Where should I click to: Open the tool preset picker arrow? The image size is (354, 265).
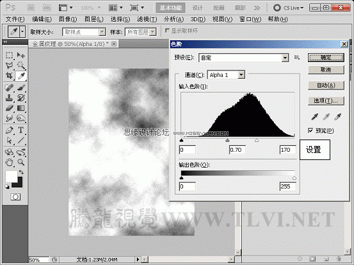(22, 31)
